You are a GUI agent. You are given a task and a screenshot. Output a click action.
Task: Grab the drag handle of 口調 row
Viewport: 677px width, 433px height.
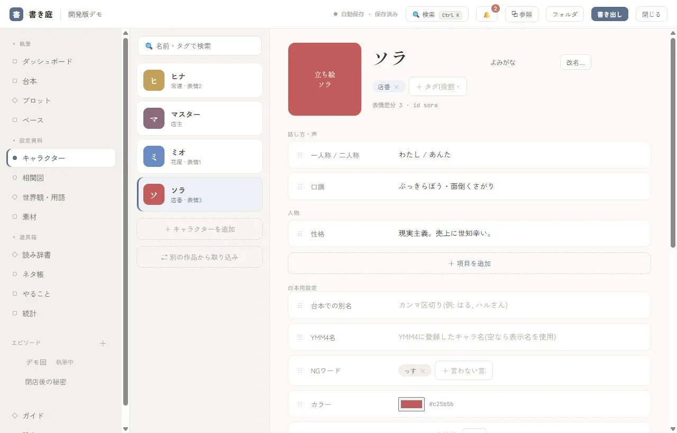coord(300,187)
